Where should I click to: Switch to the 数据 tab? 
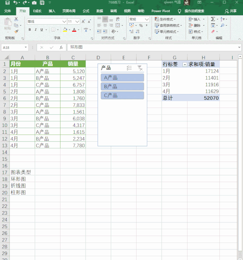[x=100, y=11]
